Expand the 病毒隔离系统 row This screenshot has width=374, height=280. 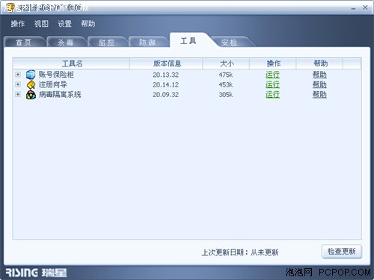pyautogui.click(x=18, y=94)
